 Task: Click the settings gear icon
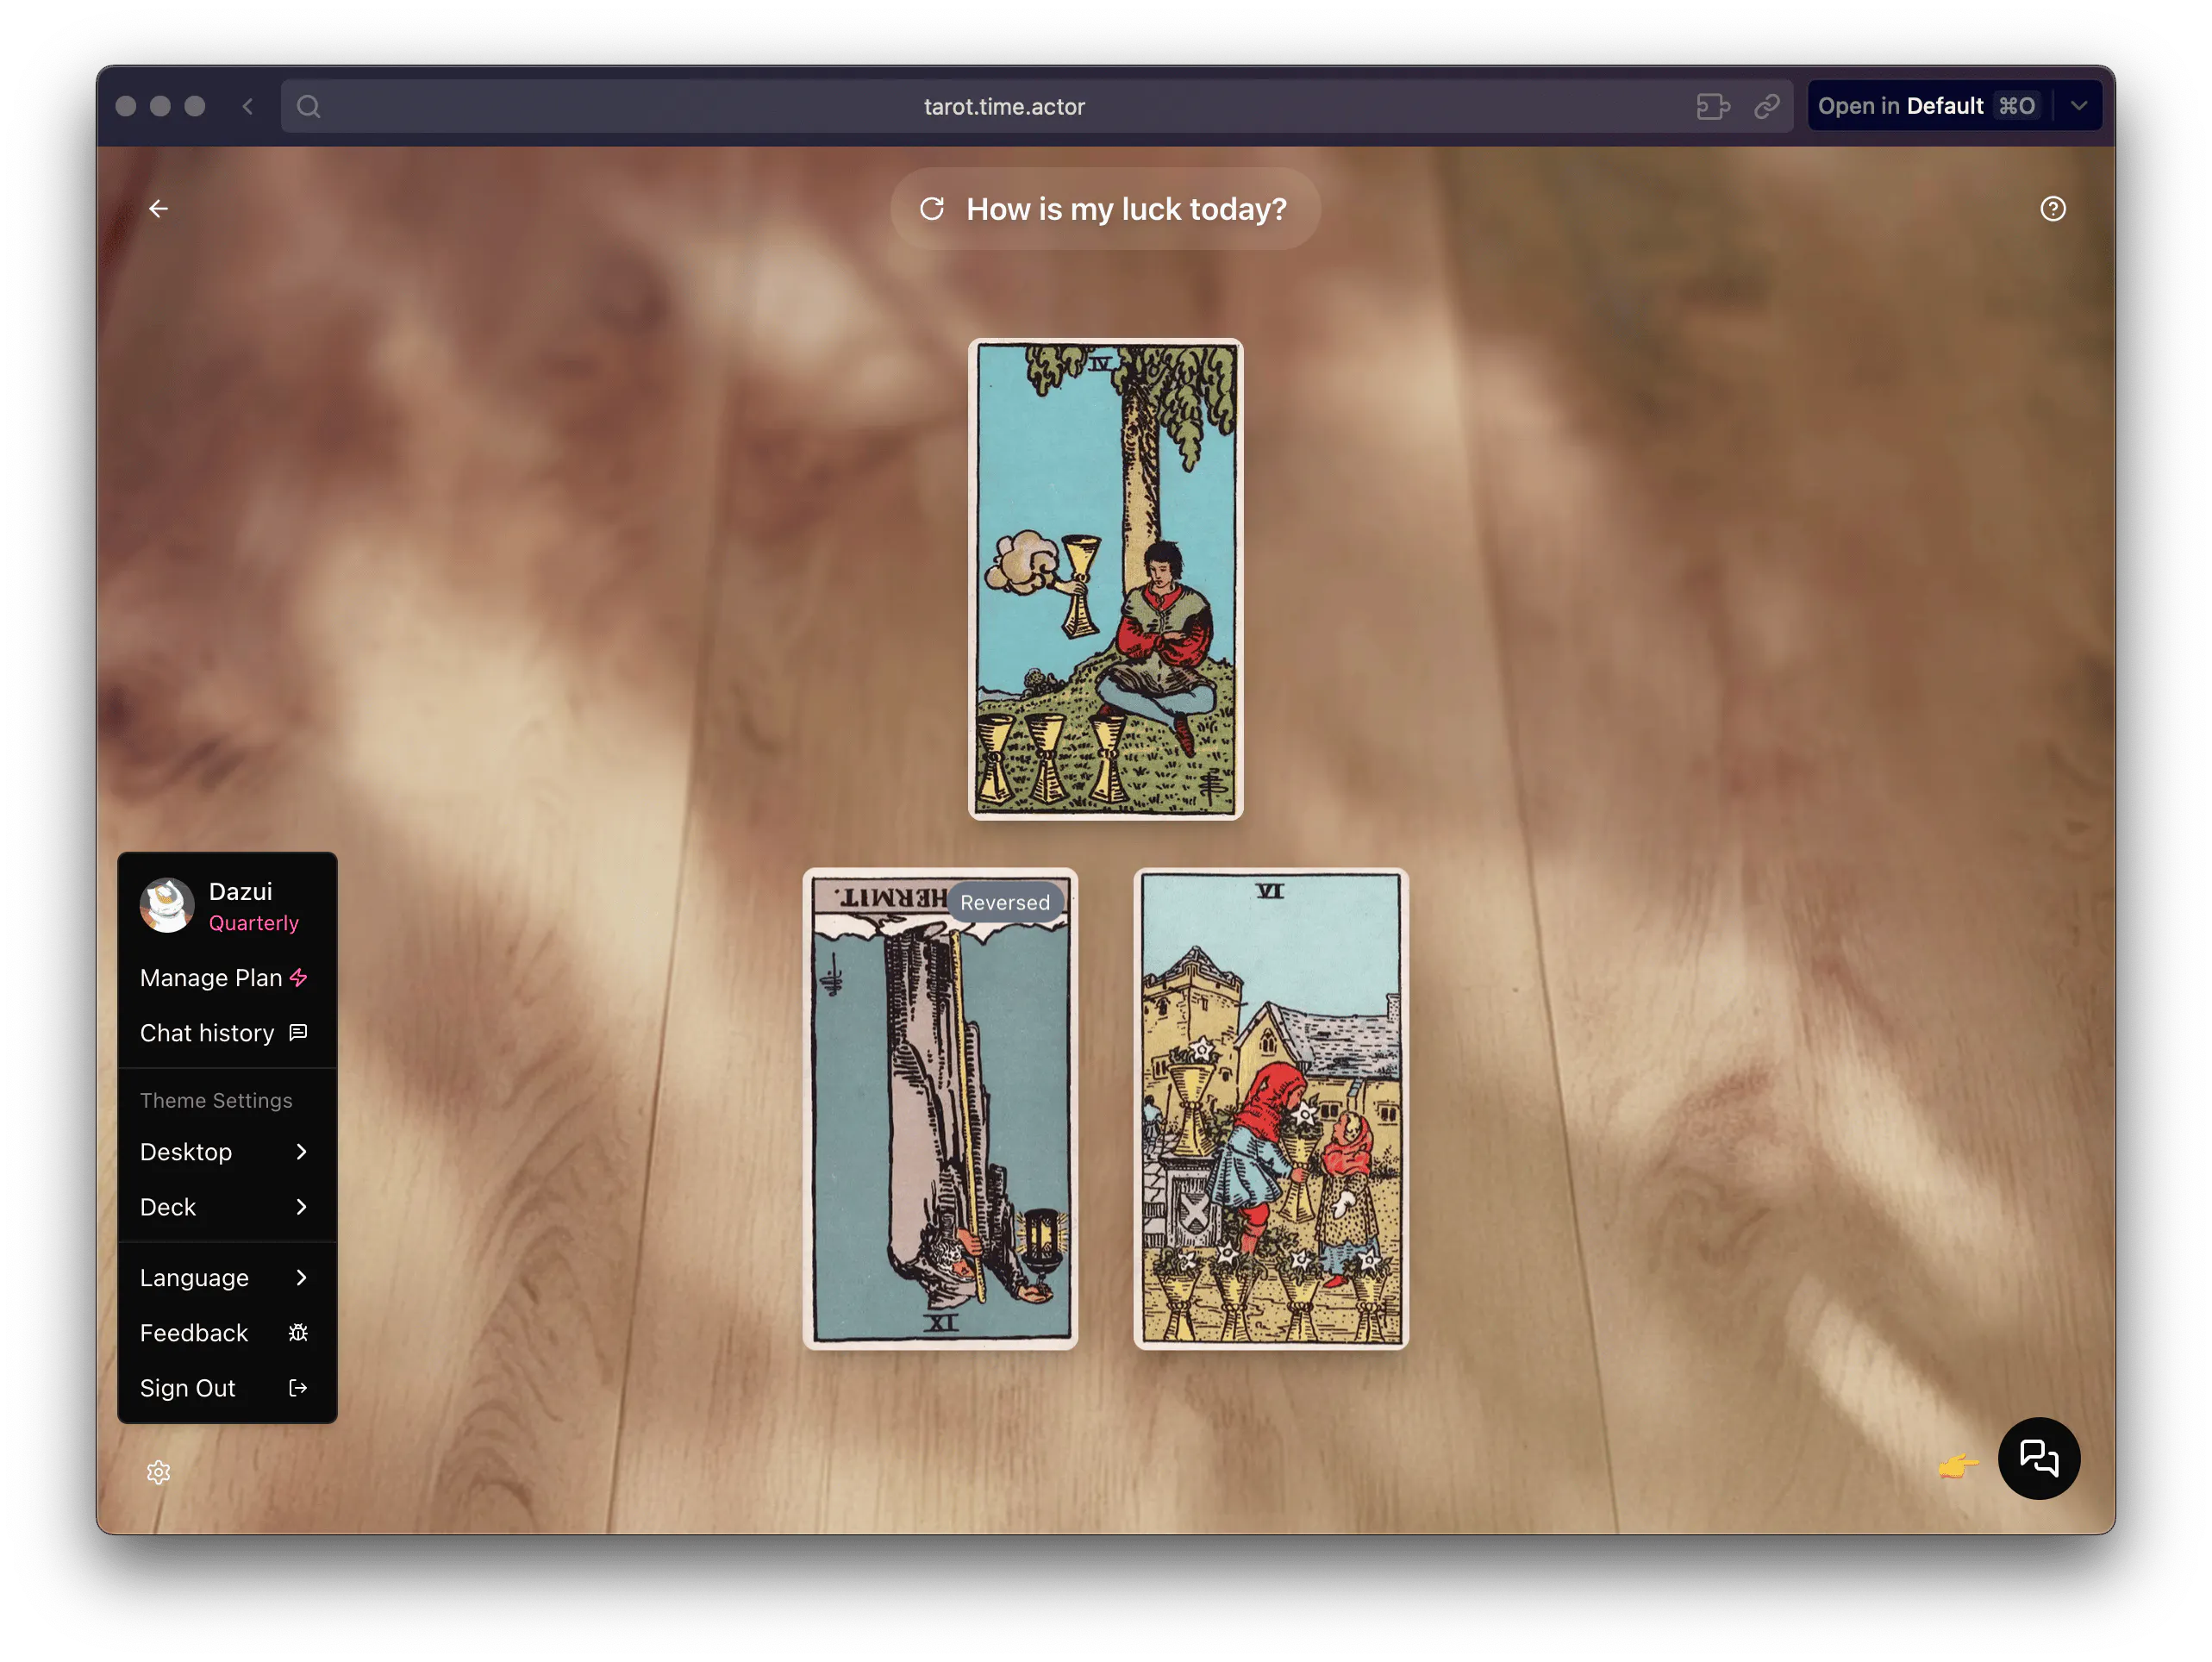(158, 1472)
